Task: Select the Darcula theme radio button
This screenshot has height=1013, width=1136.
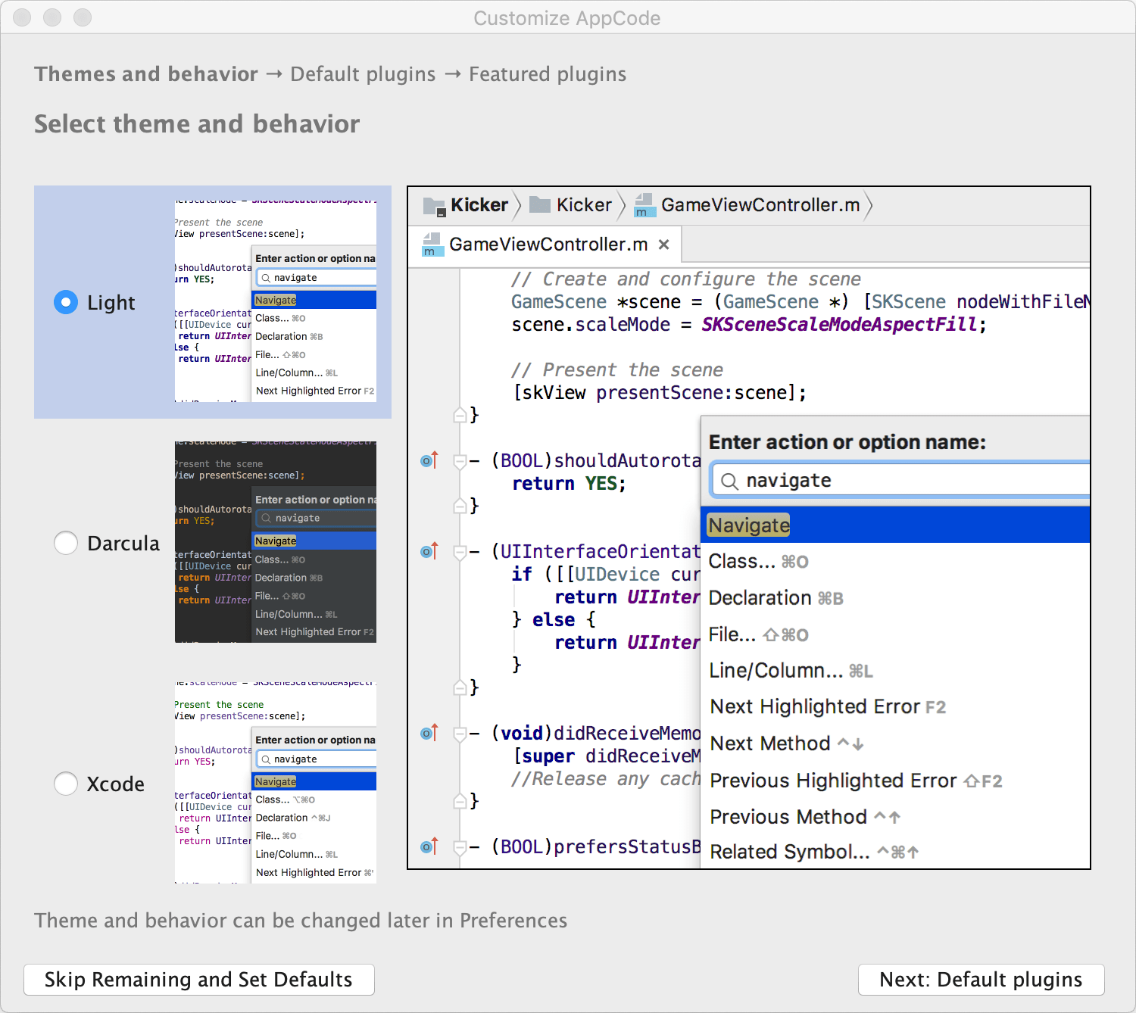Action: [x=66, y=543]
